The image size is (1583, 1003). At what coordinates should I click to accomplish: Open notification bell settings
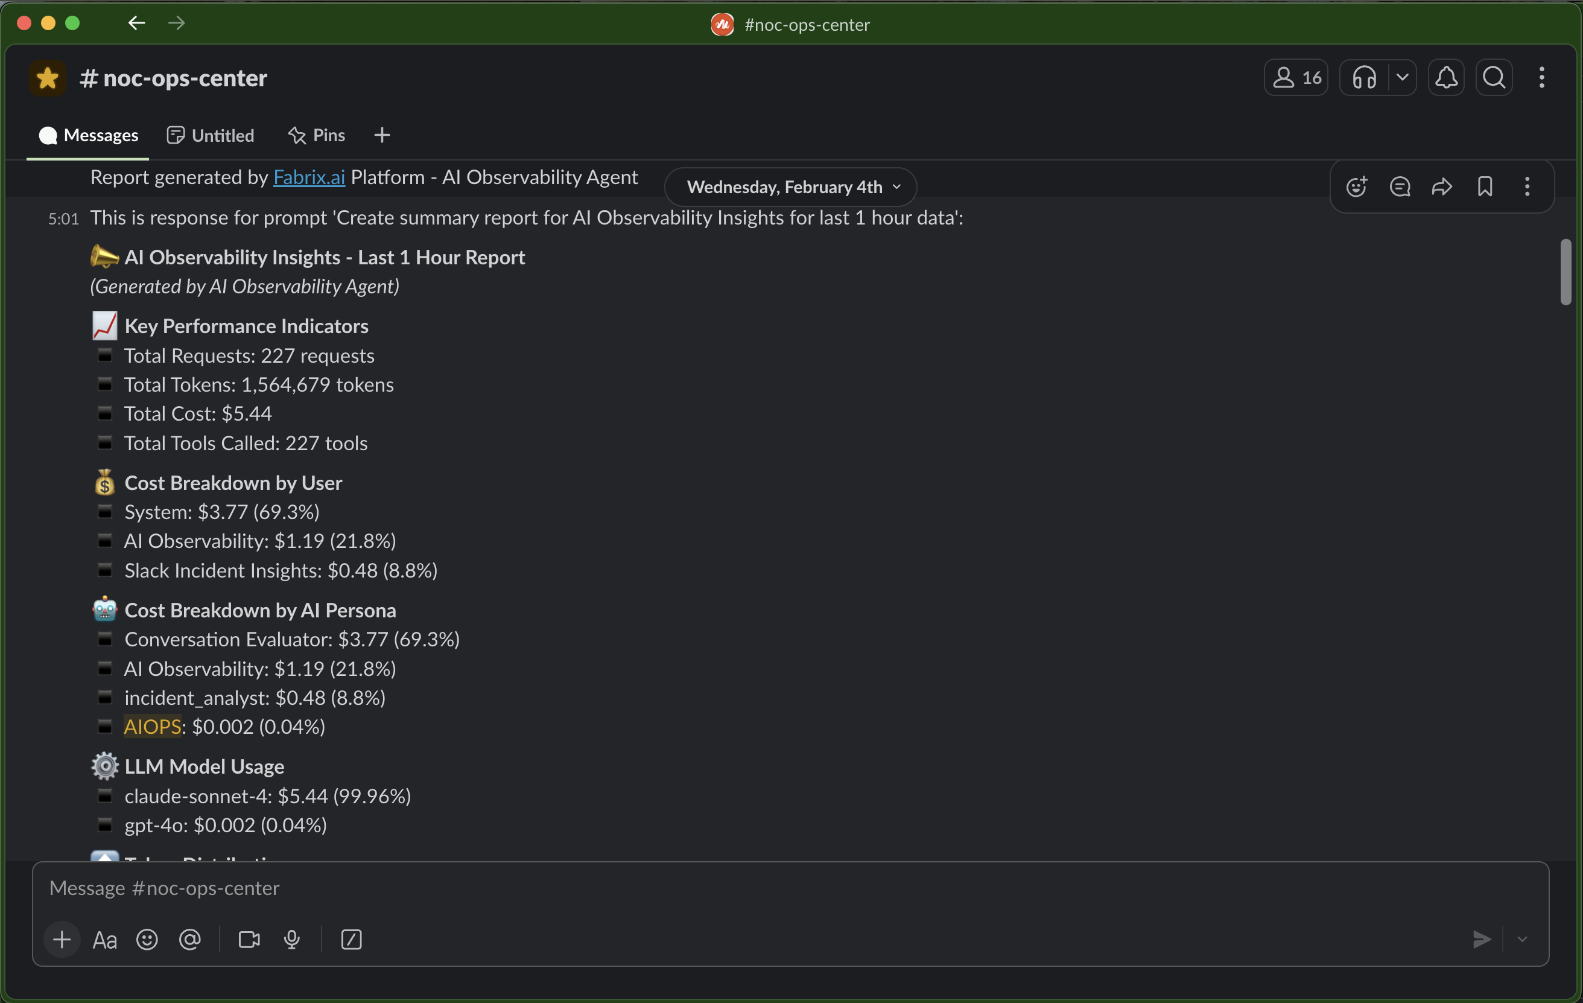[x=1445, y=78]
